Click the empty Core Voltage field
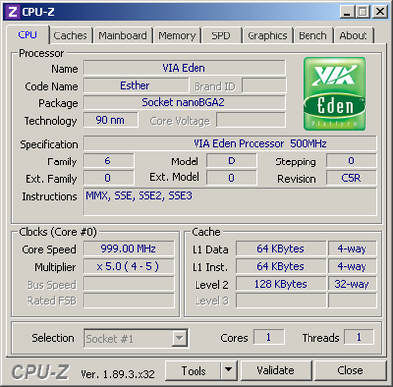Viewport: 393px width, 387px height. pyautogui.click(x=251, y=120)
